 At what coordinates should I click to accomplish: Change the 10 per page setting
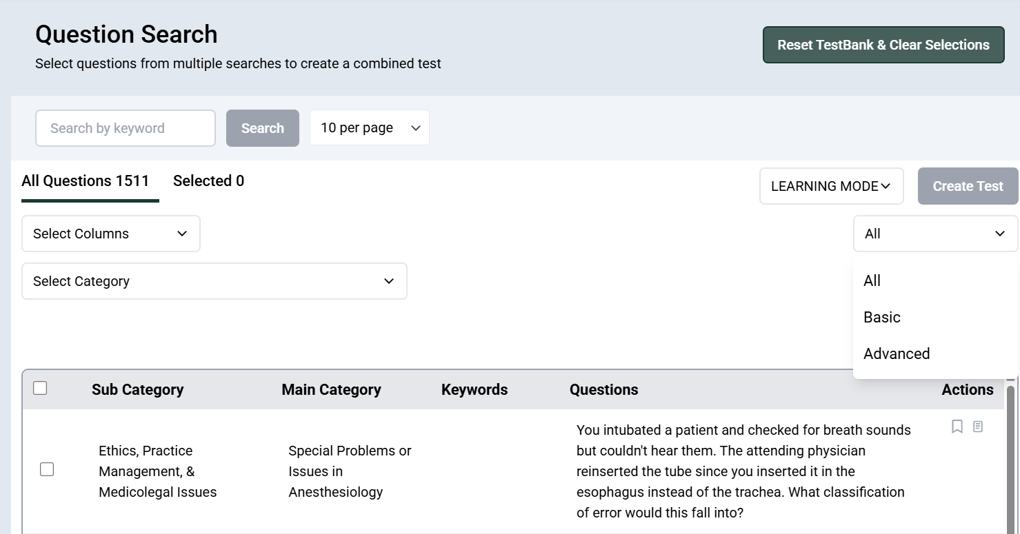(370, 128)
